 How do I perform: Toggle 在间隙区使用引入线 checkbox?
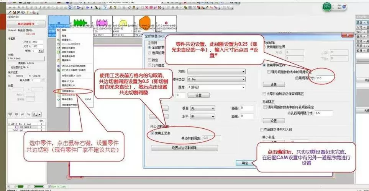pyautogui.click(x=262, y=129)
